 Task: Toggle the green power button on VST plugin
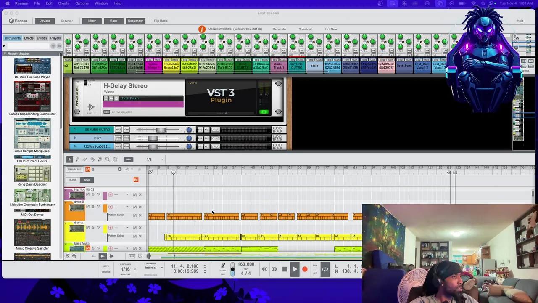(x=264, y=112)
